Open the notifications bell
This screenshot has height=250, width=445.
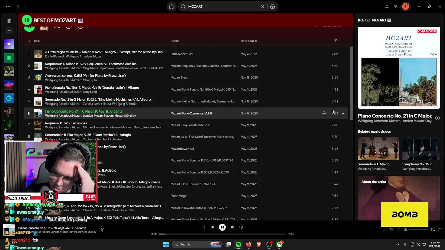click(x=387, y=6)
